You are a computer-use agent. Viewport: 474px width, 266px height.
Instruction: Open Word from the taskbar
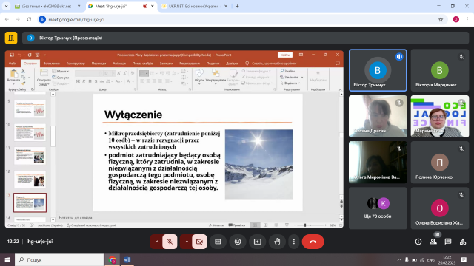click(x=127, y=259)
